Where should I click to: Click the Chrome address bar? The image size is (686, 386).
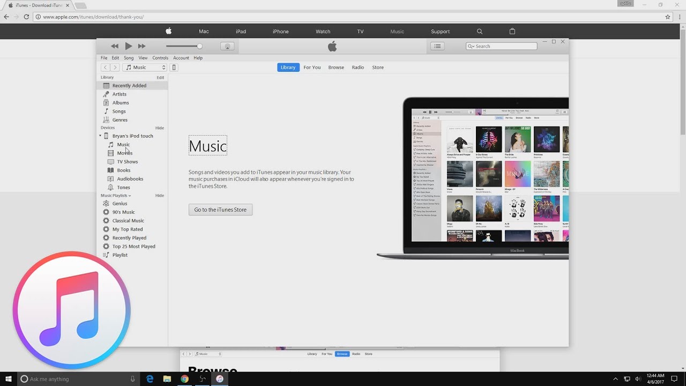[x=351, y=17]
